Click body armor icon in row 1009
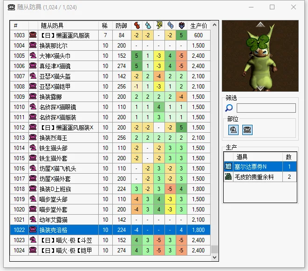 33,96
